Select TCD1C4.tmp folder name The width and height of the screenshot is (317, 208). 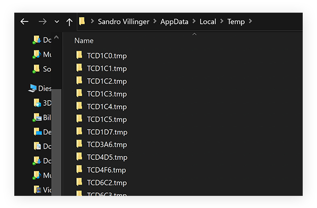107,106
